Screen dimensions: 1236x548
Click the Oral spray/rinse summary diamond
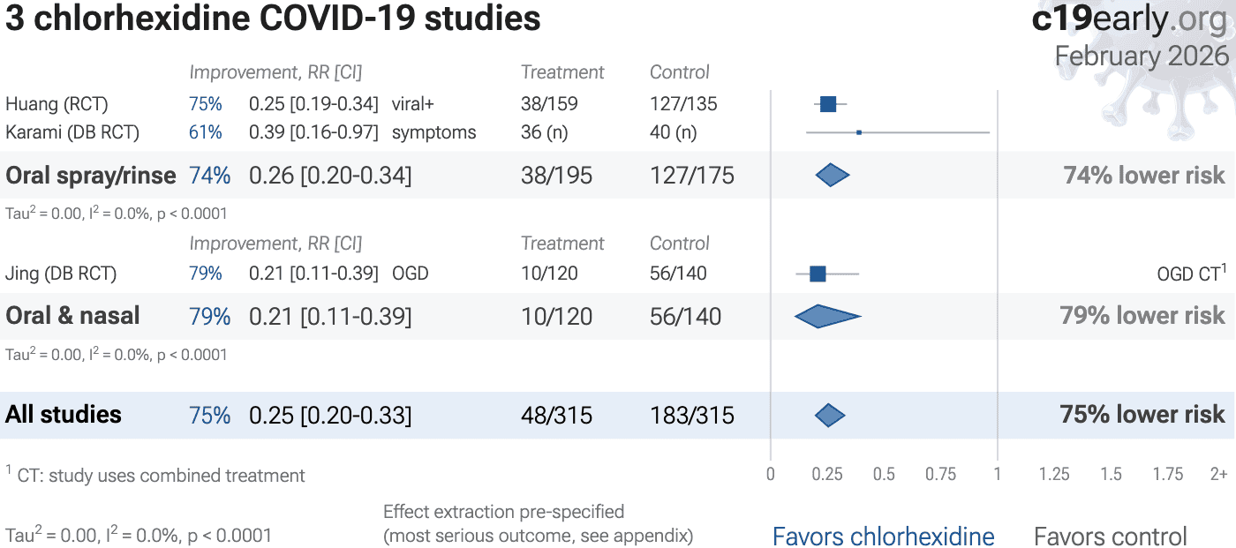832,176
